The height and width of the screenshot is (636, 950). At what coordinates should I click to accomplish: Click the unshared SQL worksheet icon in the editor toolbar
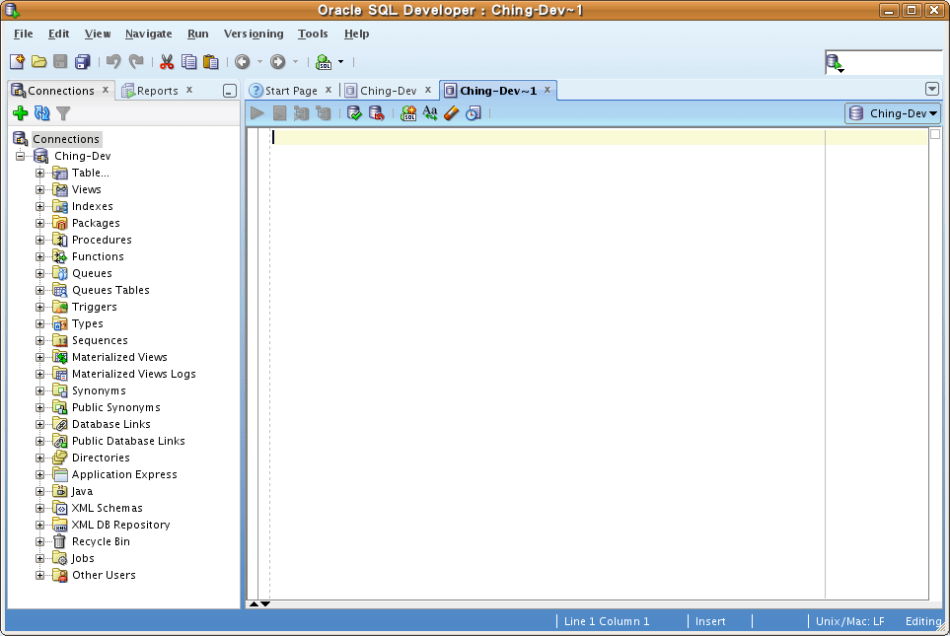click(408, 113)
